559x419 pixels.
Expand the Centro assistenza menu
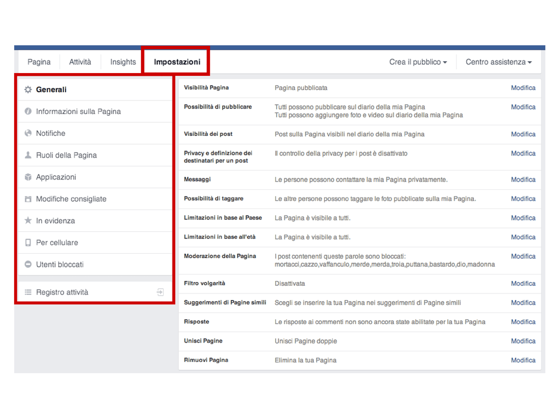coord(498,62)
